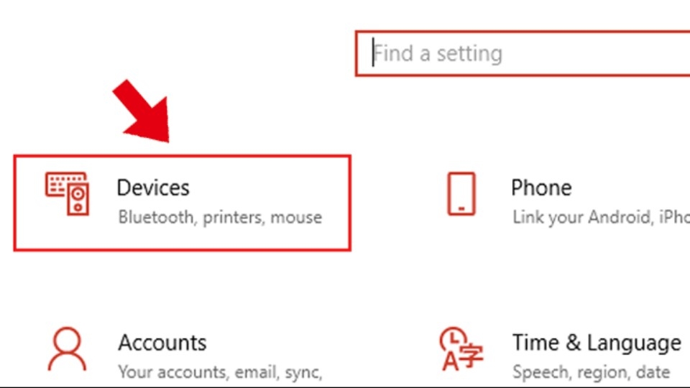Click the word 'Bluetooth' under Devices
Viewport: 690px width, 388px height.
(156, 217)
